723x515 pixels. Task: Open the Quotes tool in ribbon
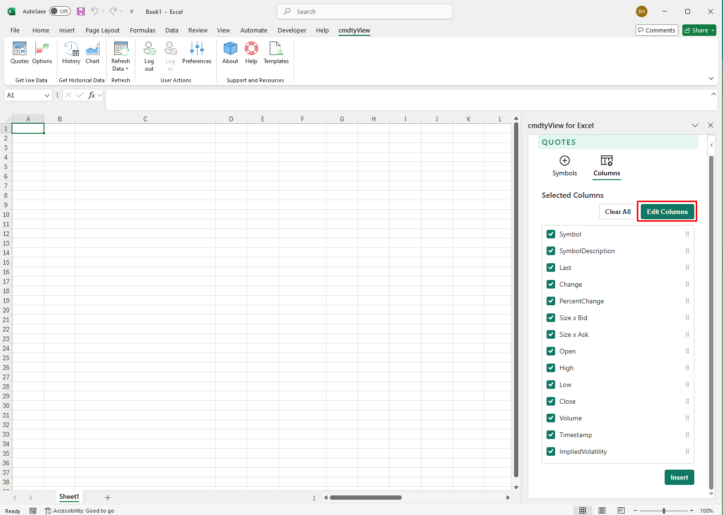(x=20, y=53)
